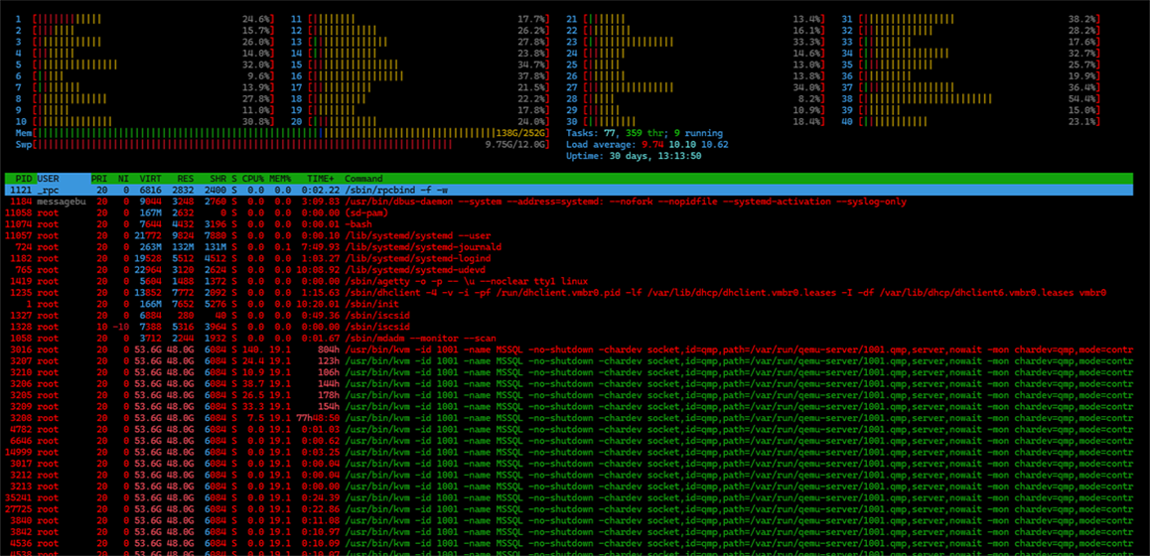1150x556 pixels.
Task: Click the CPU 28 meter showing 8.2%
Action: point(695,98)
